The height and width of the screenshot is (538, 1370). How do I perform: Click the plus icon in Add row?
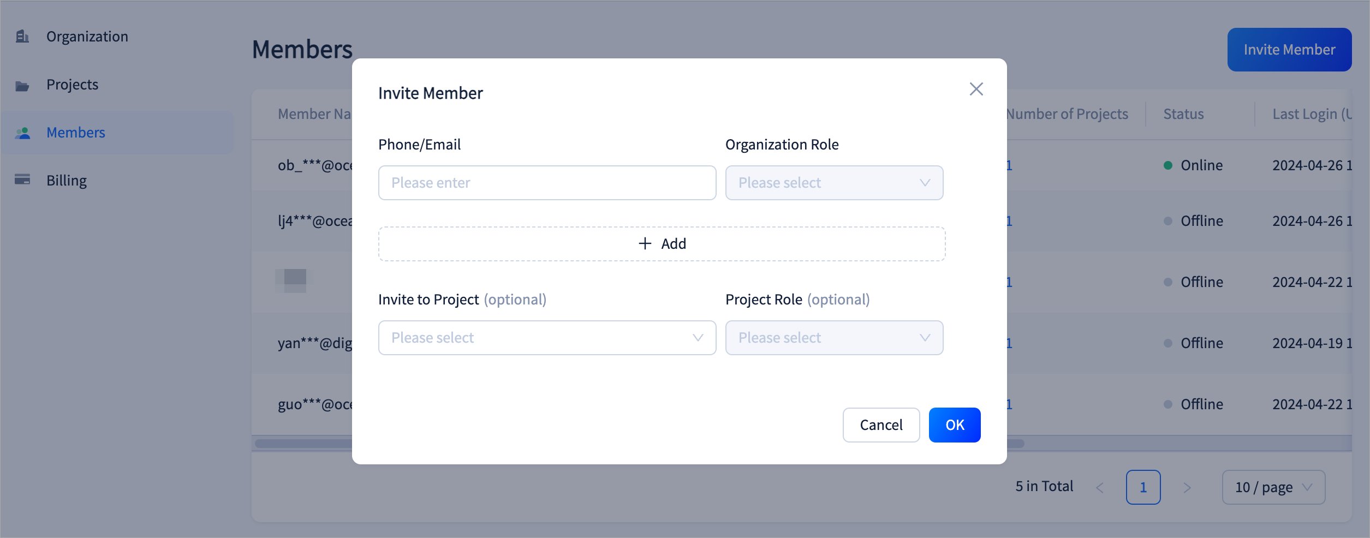click(x=645, y=243)
